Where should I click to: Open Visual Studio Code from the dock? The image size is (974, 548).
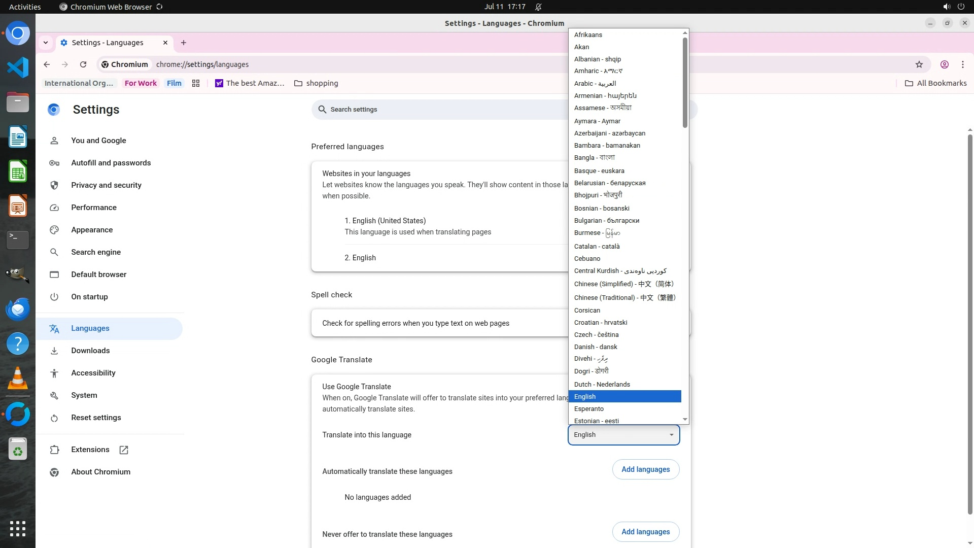[x=18, y=67]
